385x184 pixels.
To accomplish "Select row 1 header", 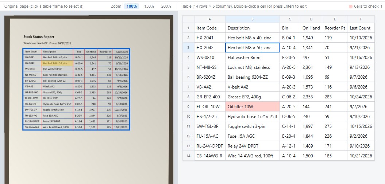I will (x=188, y=28).
